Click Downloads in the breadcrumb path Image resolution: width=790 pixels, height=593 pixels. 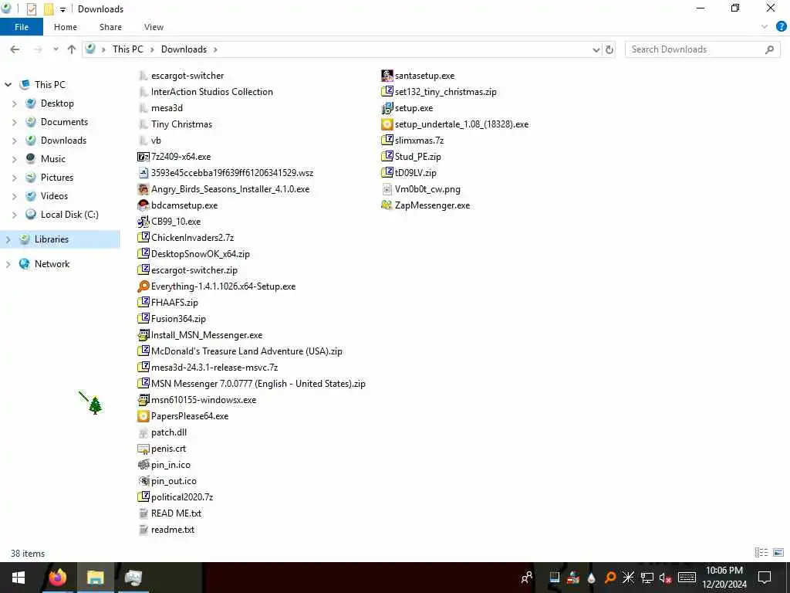pos(184,49)
